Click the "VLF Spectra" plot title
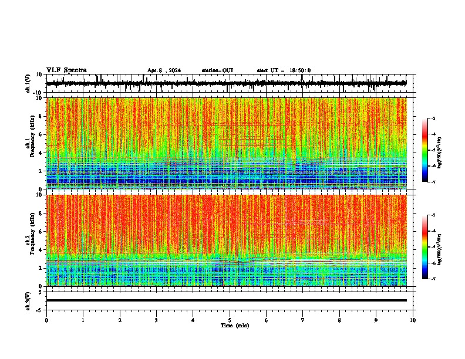This screenshot has height=359, width=465. [x=66, y=70]
